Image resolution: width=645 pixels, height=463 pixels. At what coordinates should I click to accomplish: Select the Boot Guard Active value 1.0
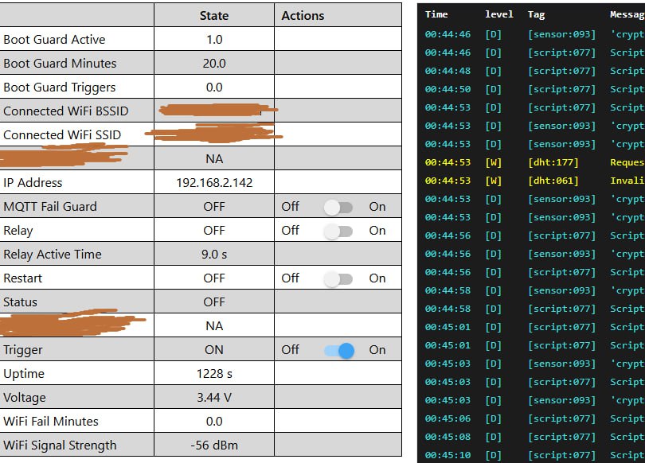click(214, 40)
